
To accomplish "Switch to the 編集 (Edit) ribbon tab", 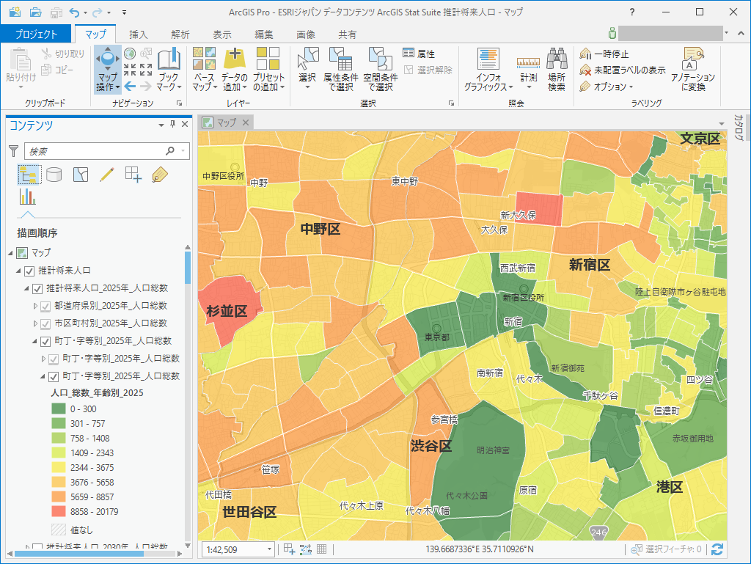I will point(264,34).
